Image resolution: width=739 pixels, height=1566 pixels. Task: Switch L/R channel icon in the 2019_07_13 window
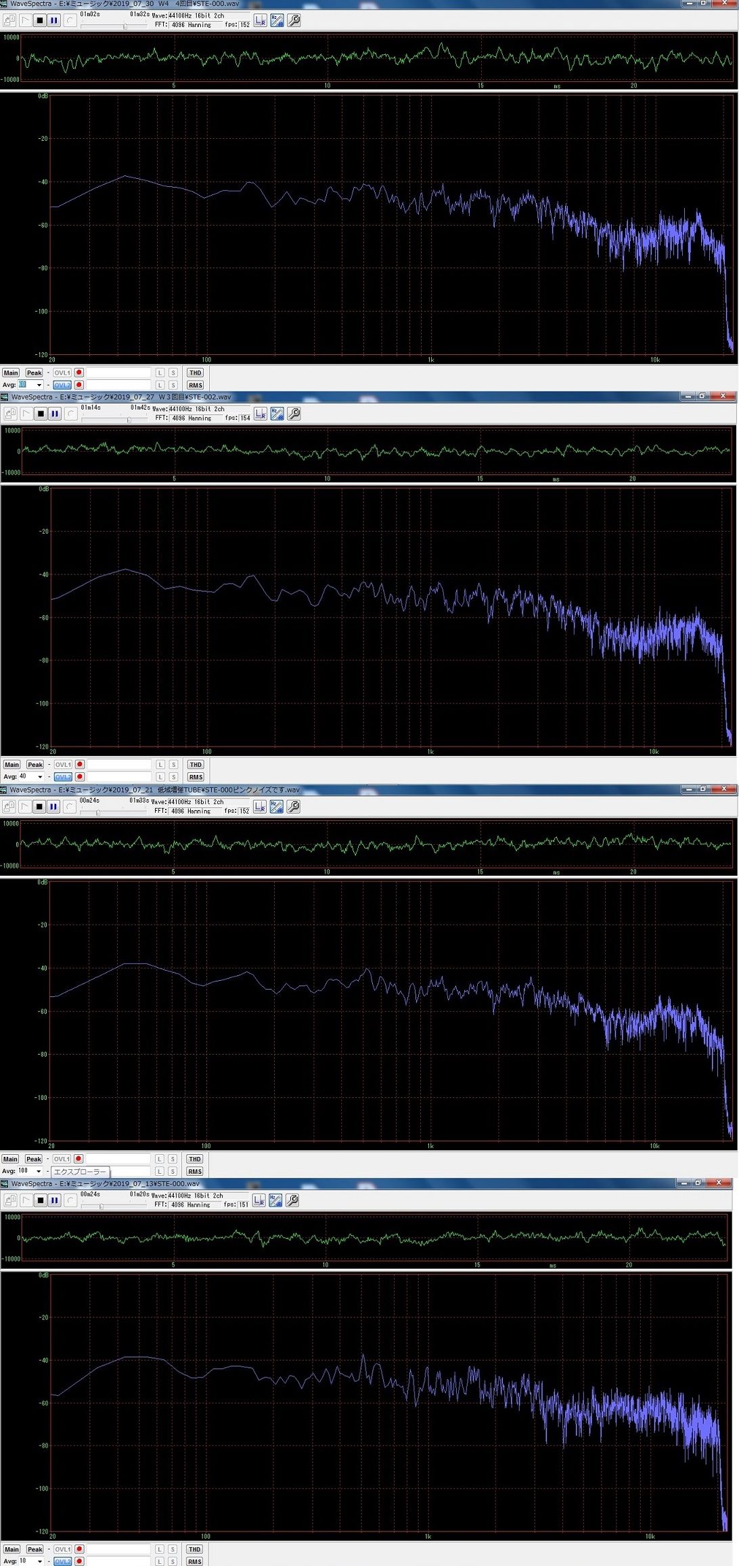[259, 1200]
